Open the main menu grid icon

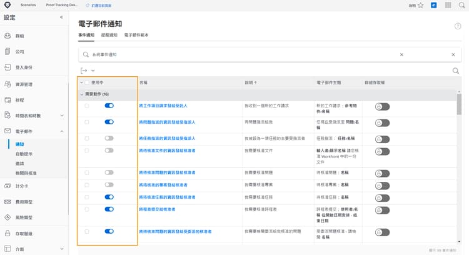tap(448, 5)
